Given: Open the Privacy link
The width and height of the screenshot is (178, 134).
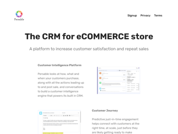Looking at the screenshot, I should [145, 16].
